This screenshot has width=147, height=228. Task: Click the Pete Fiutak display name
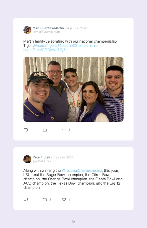point(41,157)
